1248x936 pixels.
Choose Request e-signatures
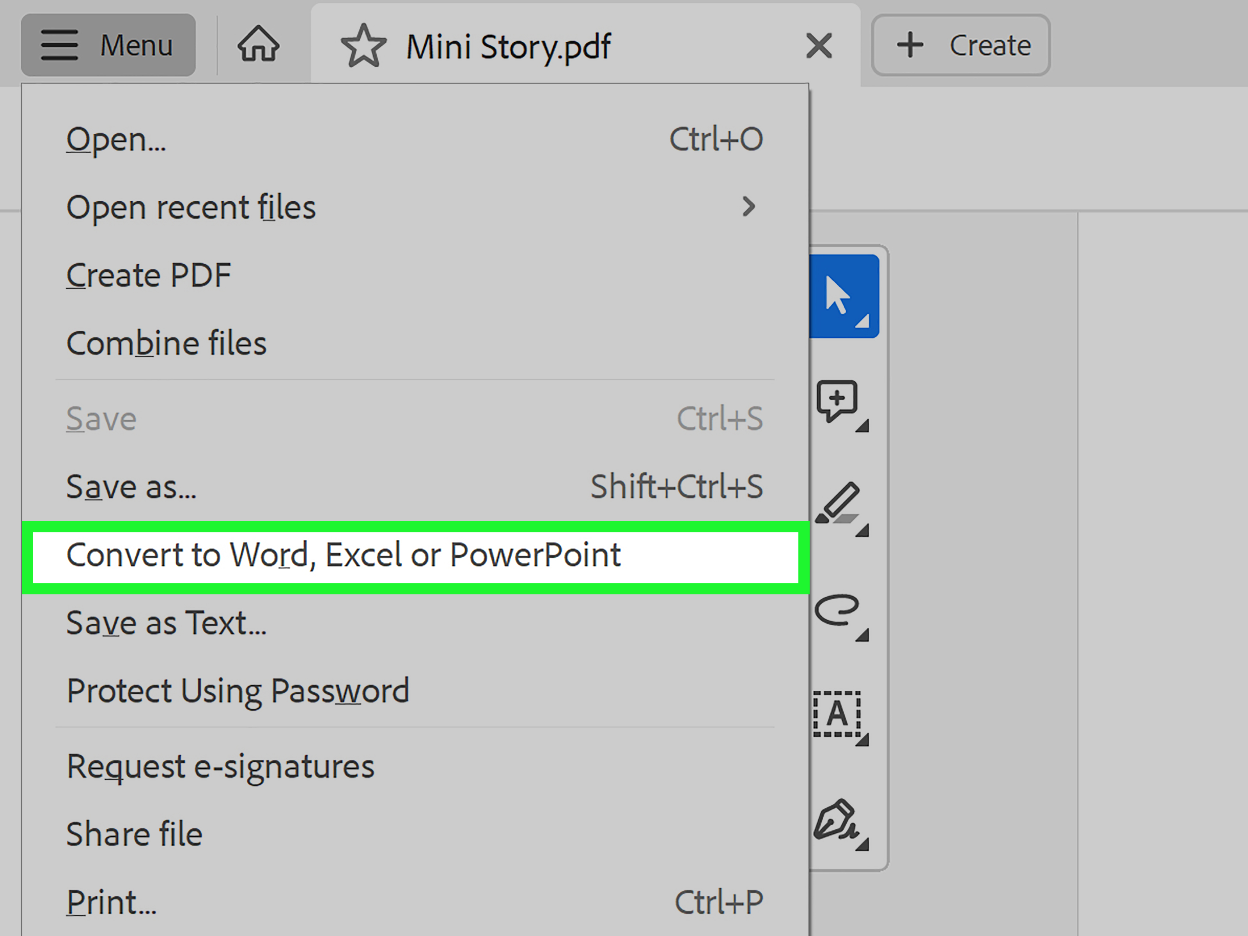point(220,766)
